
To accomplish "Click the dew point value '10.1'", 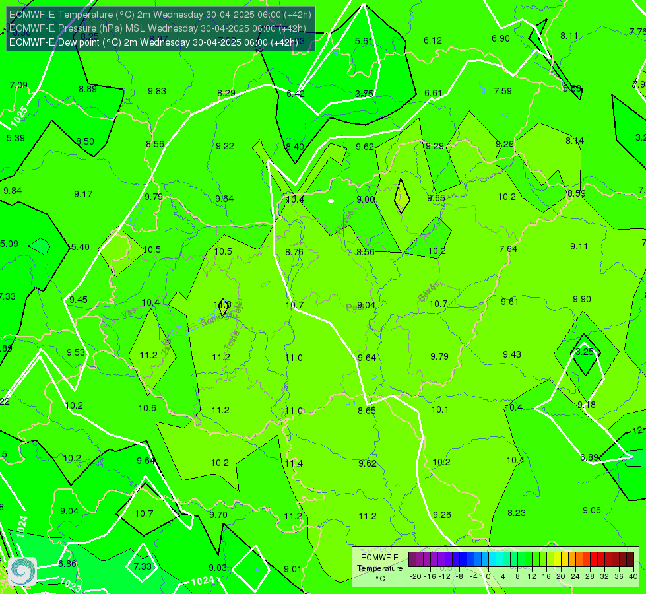I will [x=439, y=410].
